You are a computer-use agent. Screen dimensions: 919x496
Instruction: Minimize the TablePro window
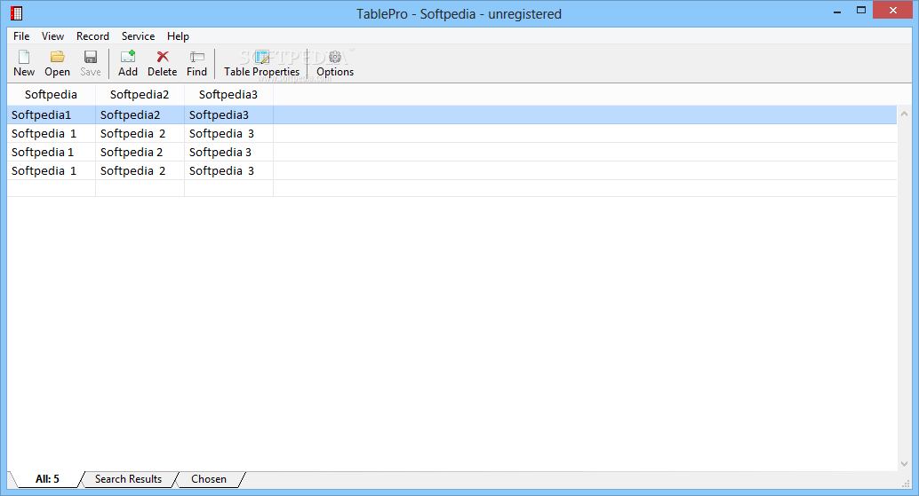pos(837,12)
